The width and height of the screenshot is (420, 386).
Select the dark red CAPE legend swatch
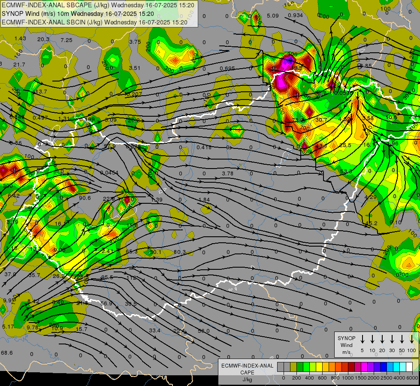[x=351, y=367]
